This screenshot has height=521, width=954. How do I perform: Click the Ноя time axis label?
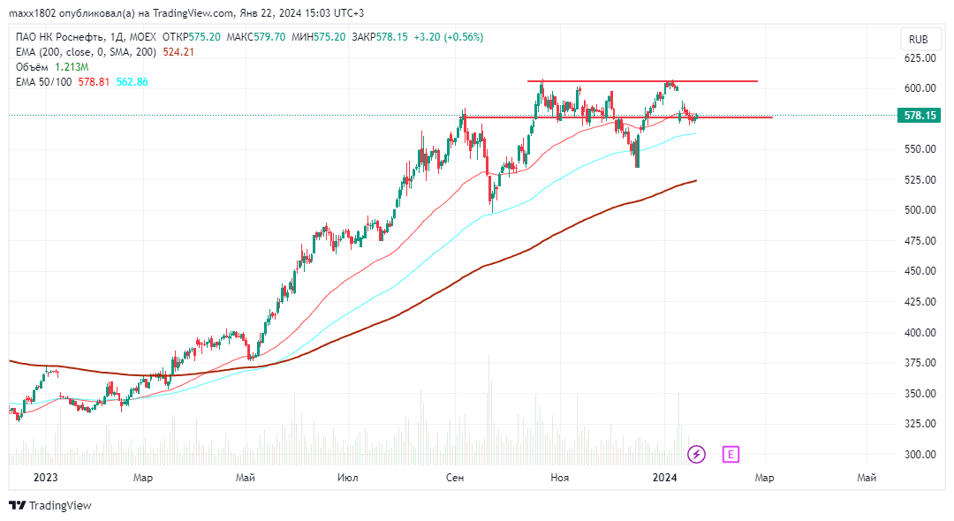[560, 478]
